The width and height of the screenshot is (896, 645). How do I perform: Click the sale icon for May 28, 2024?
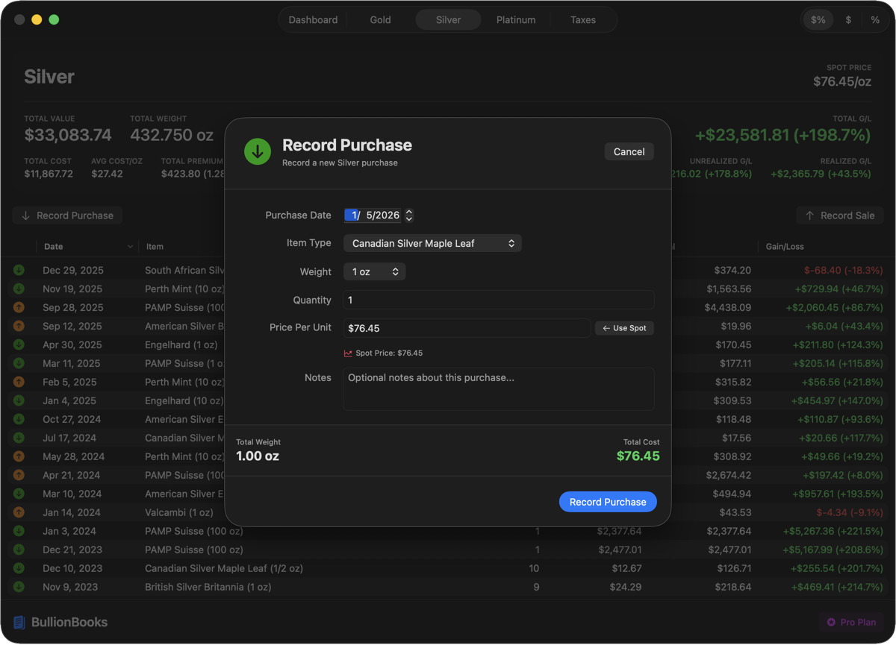19,456
